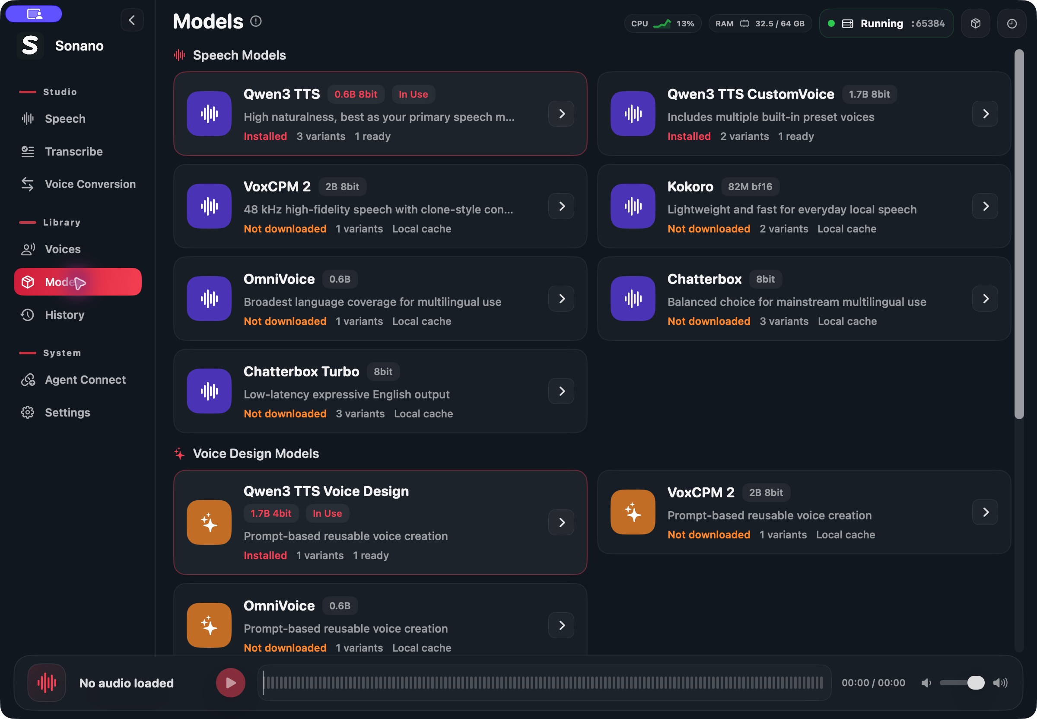Open OmniVoice speech model chevron
The width and height of the screenshot is (1037, 719).
tap(561, 299)
